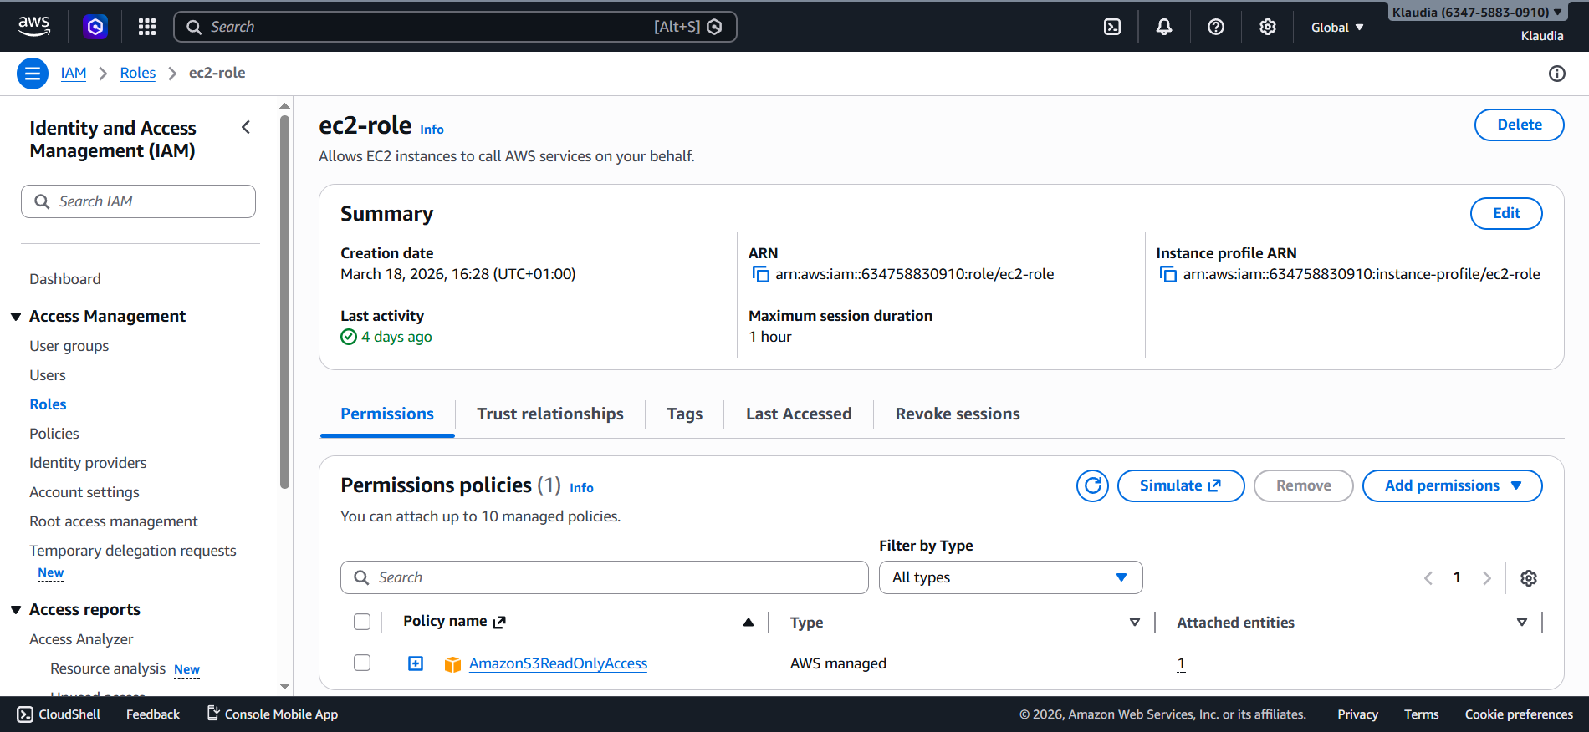The height and width of the screenshot is (732, 1589).
Task: Click the attached entities count 1
Action: (x=1181, y=663)
